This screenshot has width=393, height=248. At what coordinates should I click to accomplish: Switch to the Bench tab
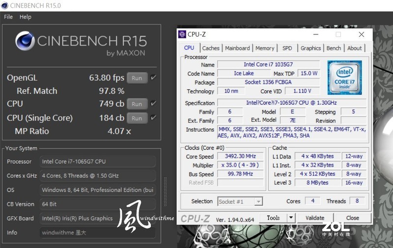334,48
